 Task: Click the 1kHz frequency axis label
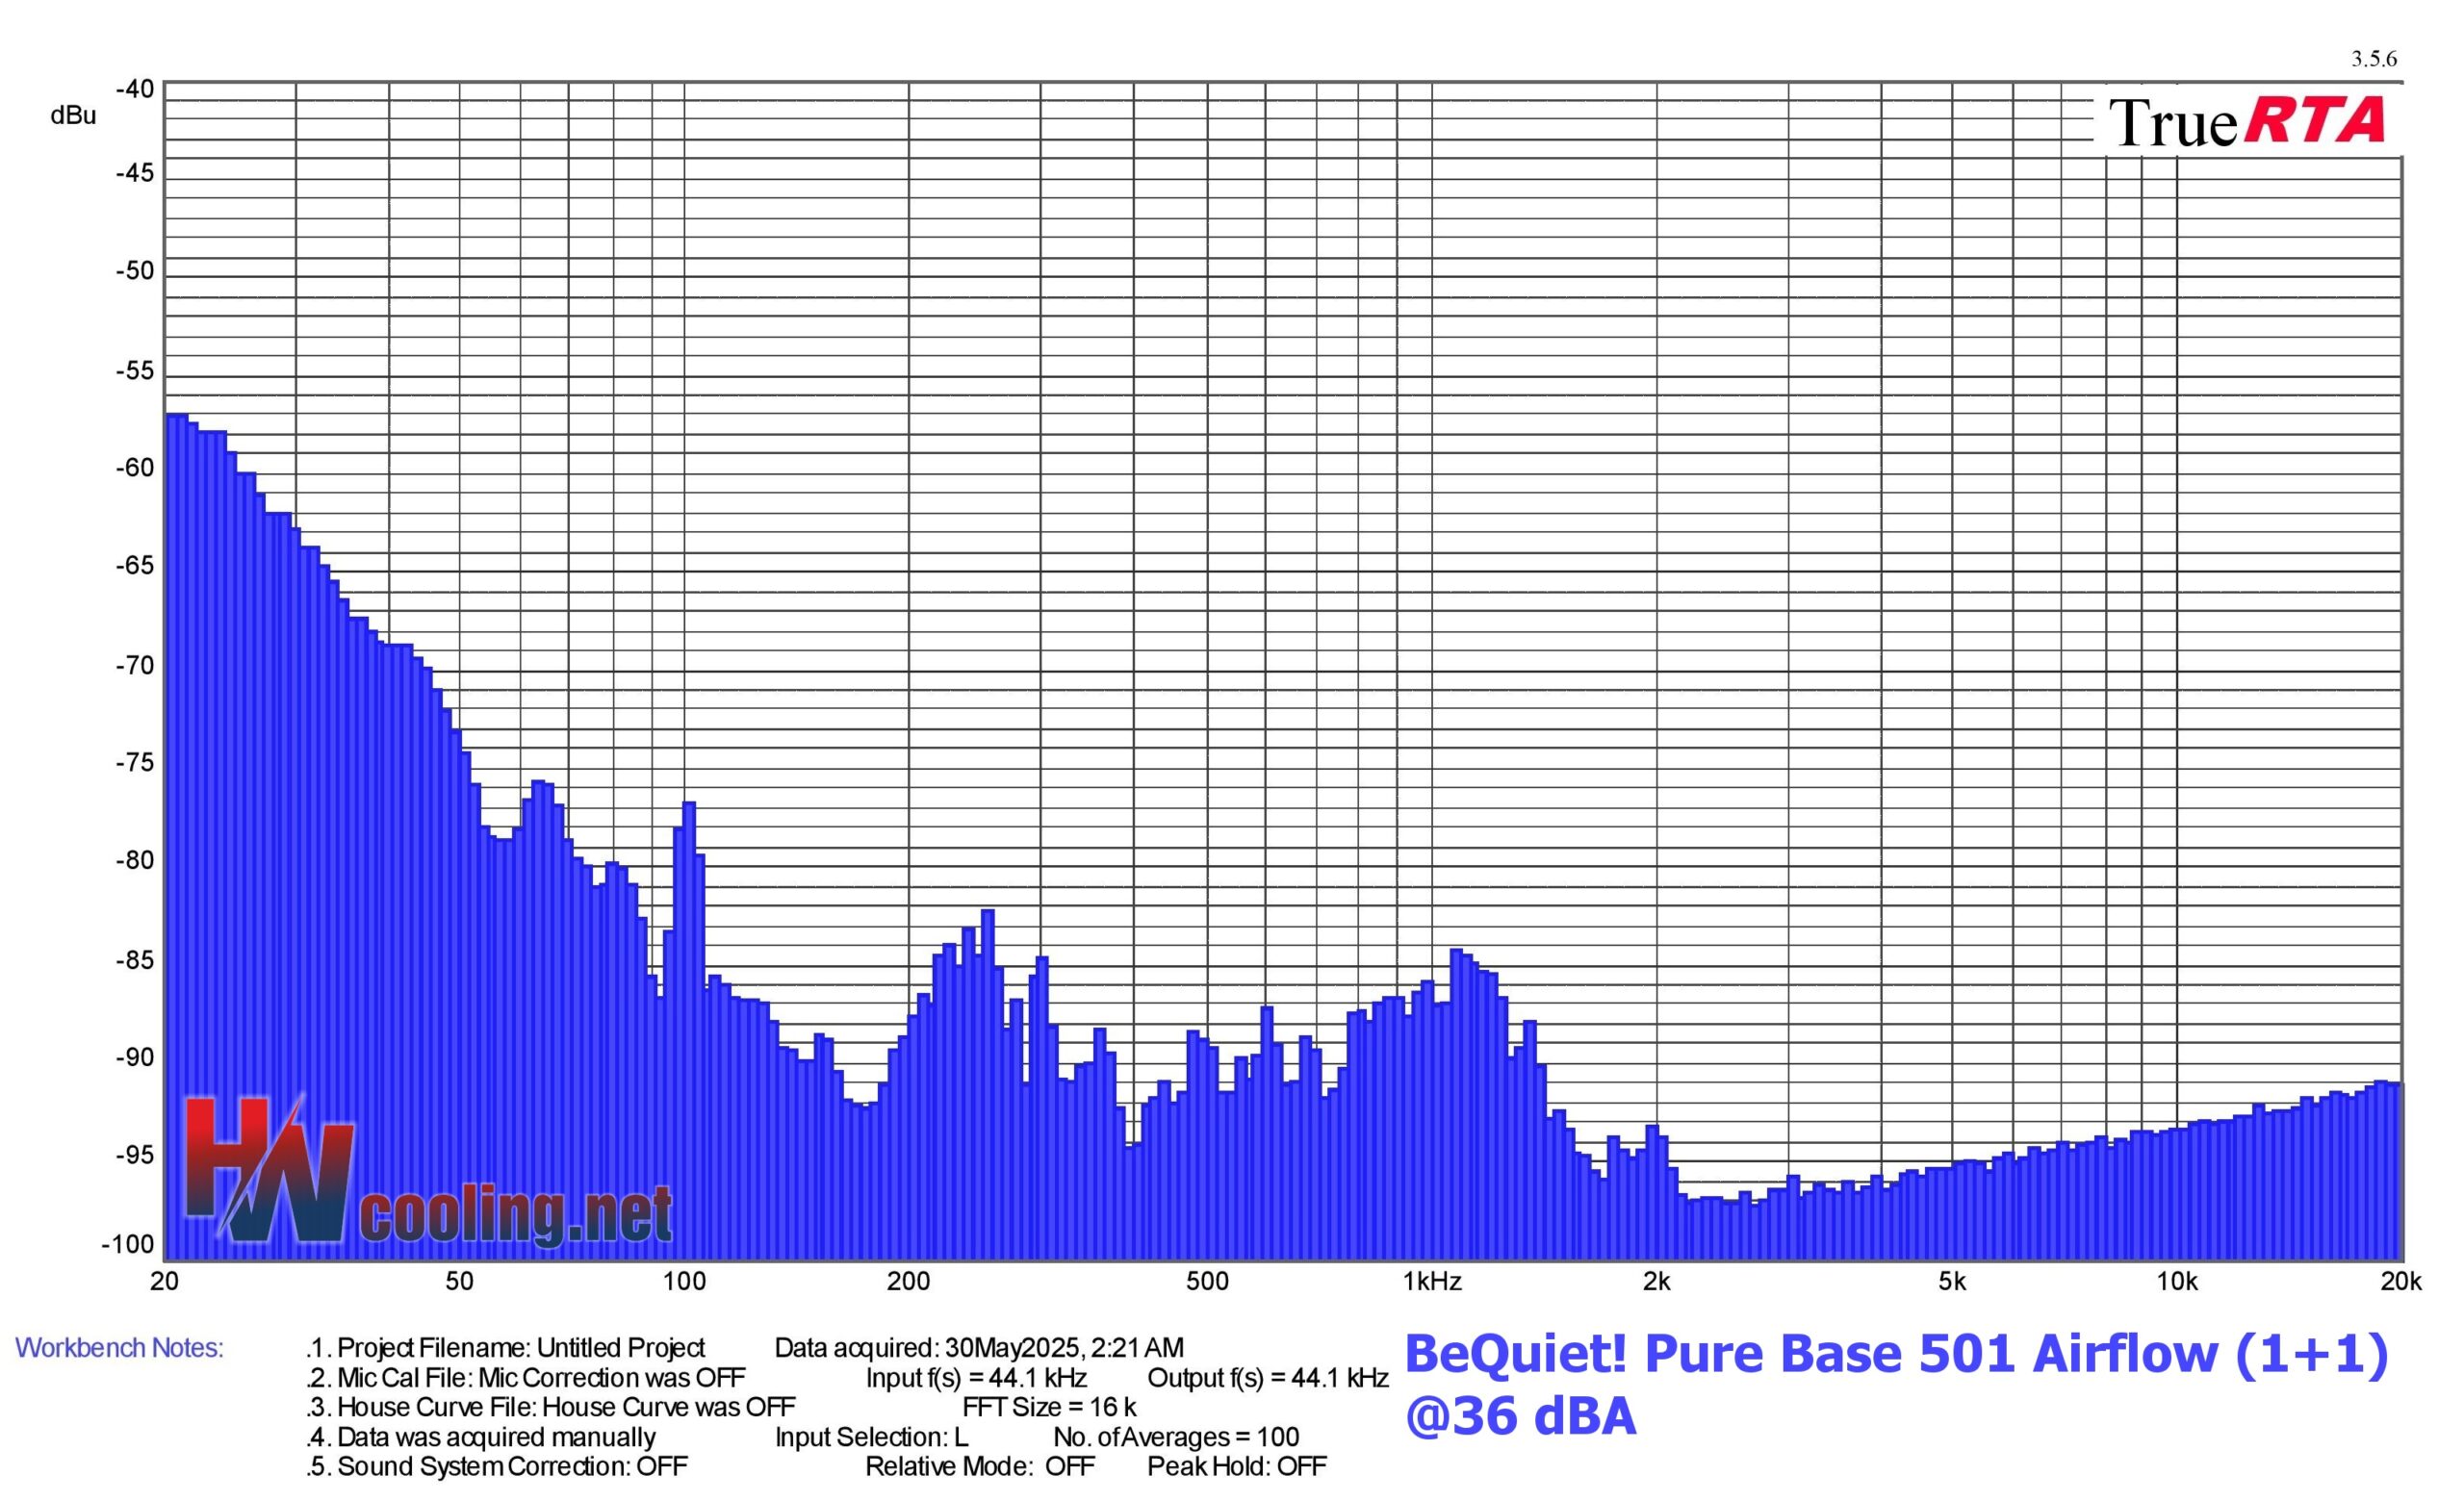(1432, 1283)
